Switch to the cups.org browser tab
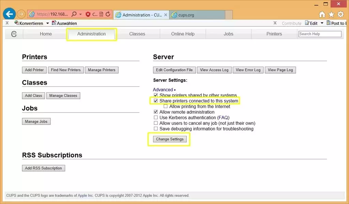Viewport: 349px width, 204px height. pyautogui.click(x=197, y=15)
